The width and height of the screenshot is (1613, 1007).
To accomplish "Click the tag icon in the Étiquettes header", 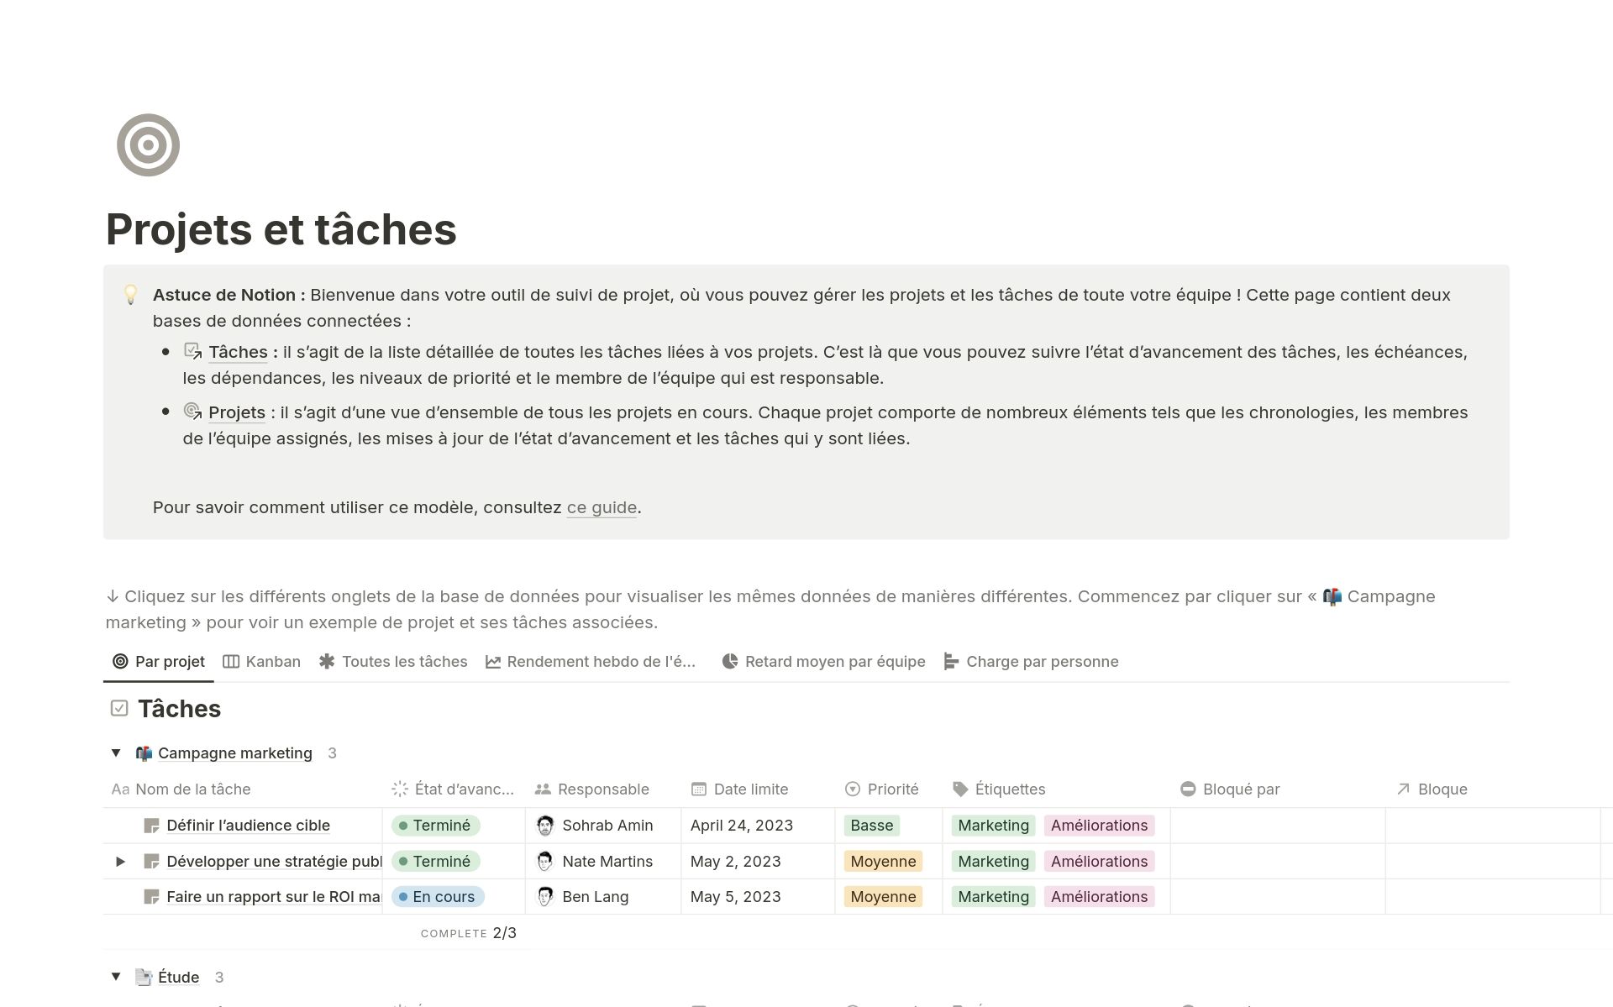I will pos(959,789).
